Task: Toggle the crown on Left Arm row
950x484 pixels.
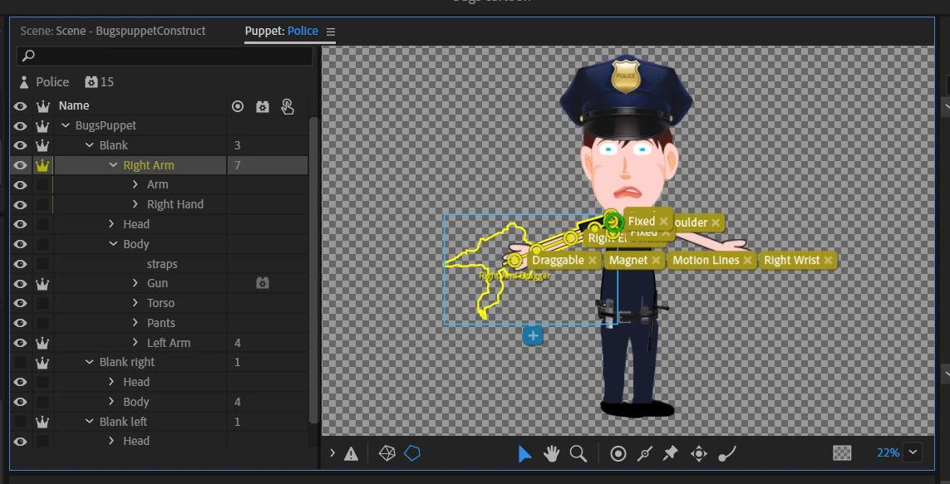Action: coord(42,343)
